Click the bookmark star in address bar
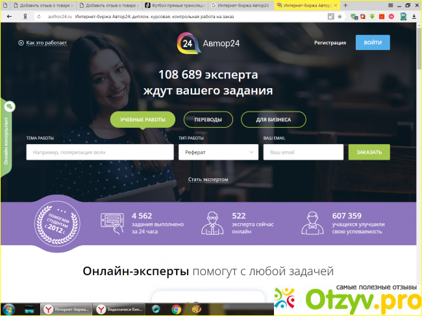 [340, 16]
